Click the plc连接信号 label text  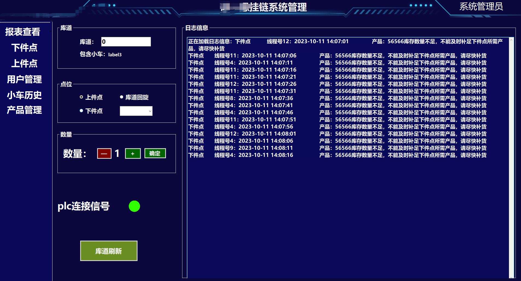pos(83,206)
